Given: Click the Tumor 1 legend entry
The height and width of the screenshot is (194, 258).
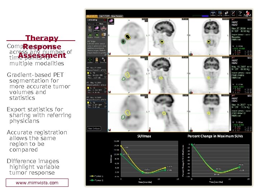Looking at the screenshot, I should 96,176.
